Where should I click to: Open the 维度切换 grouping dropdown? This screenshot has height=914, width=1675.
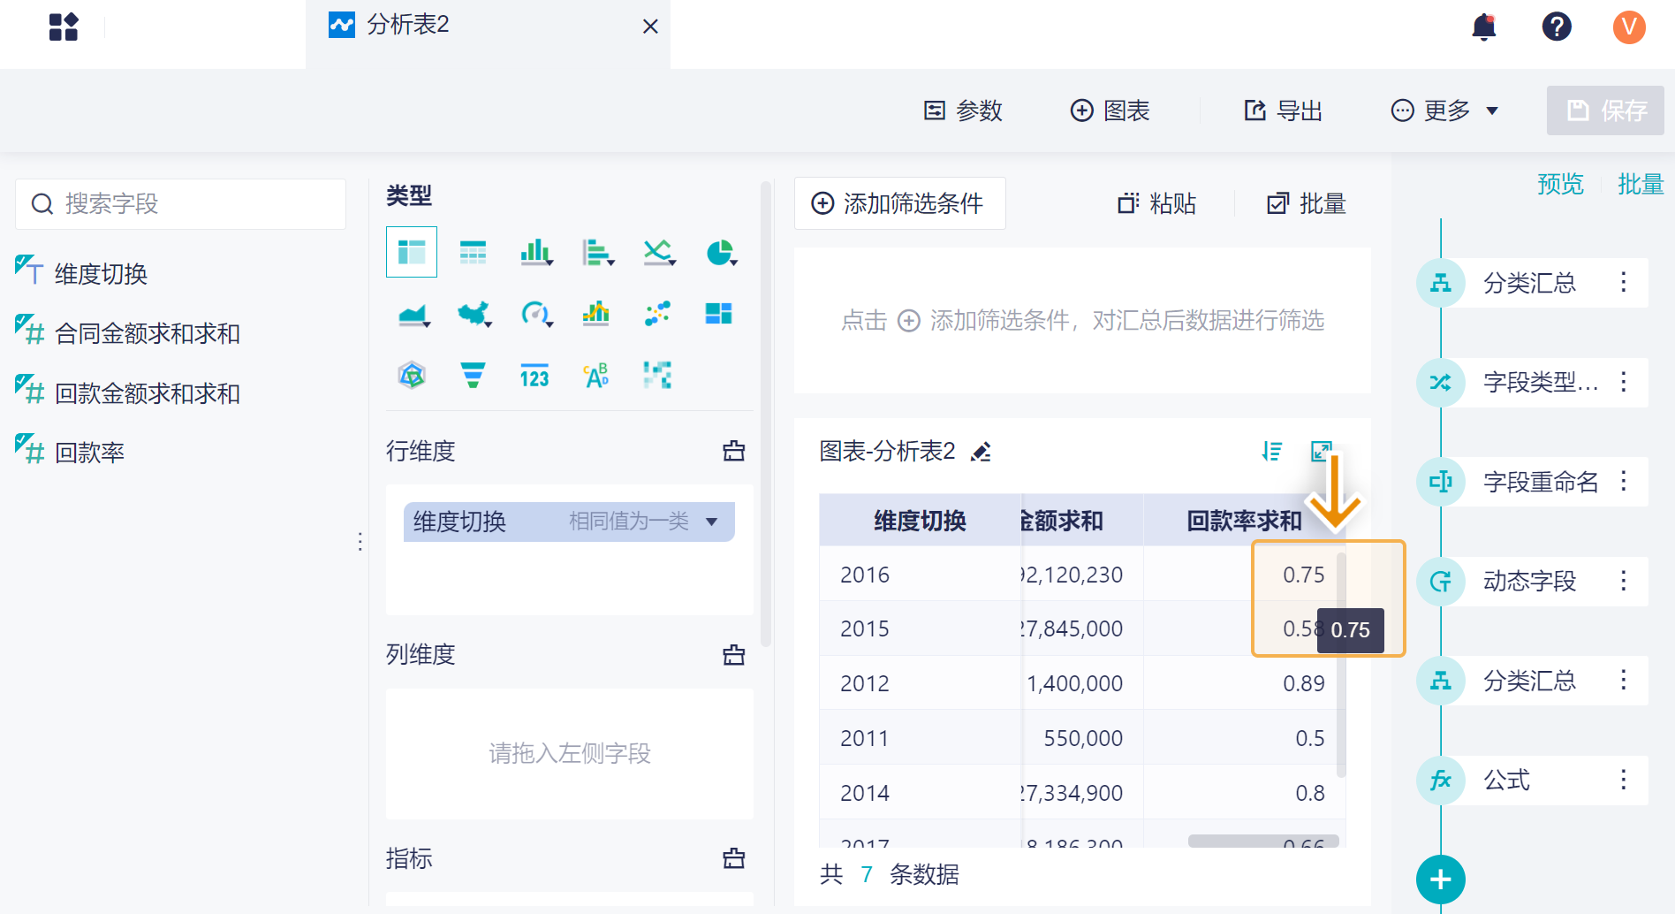712,522
